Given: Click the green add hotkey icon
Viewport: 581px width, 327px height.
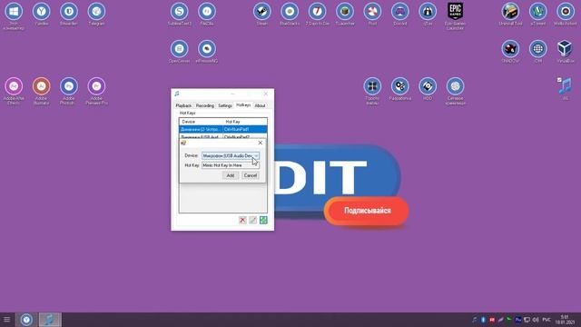Looking at the screenshot, I should coord(263,220).
